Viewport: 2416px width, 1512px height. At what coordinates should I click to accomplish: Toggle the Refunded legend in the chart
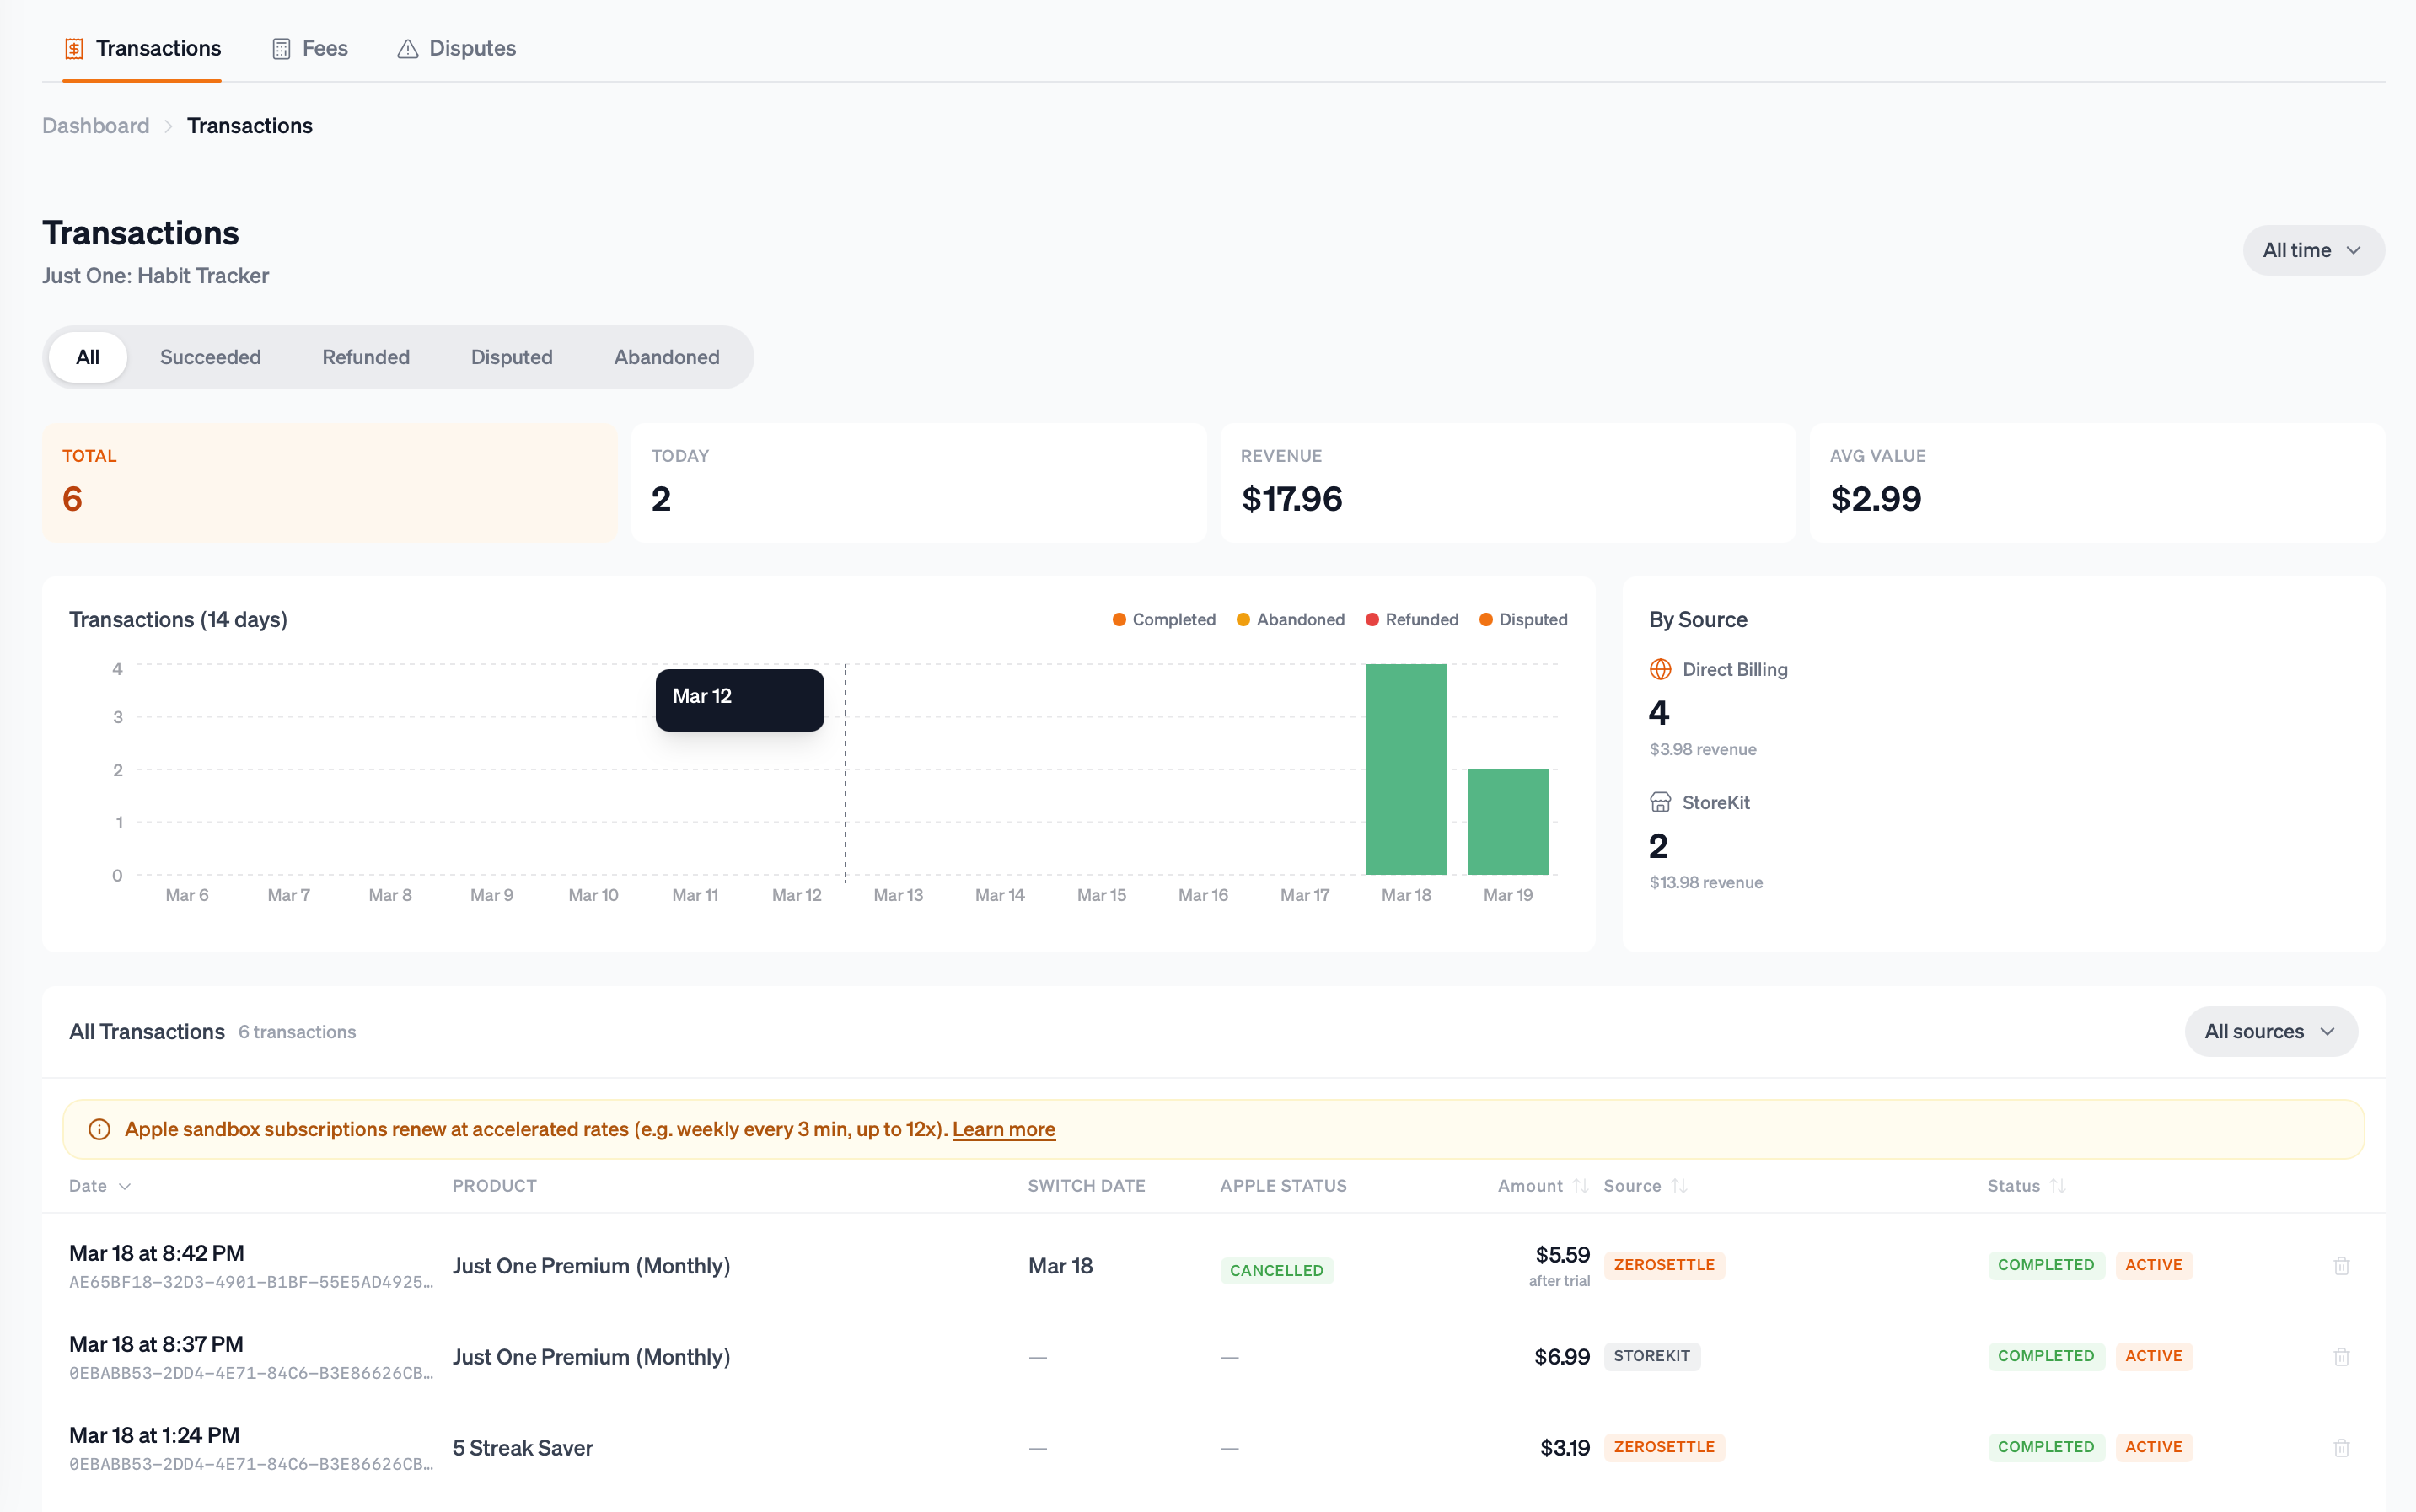[x=1412, y=619]
